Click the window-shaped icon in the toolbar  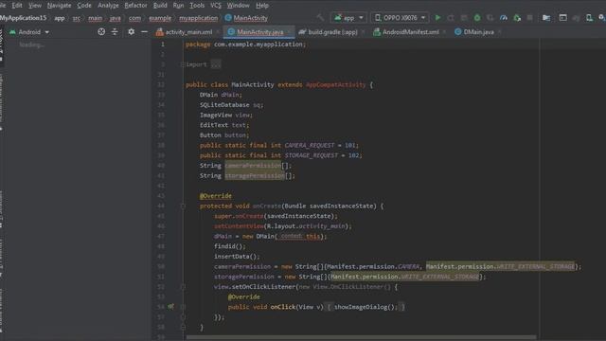[x=562, y=18]
